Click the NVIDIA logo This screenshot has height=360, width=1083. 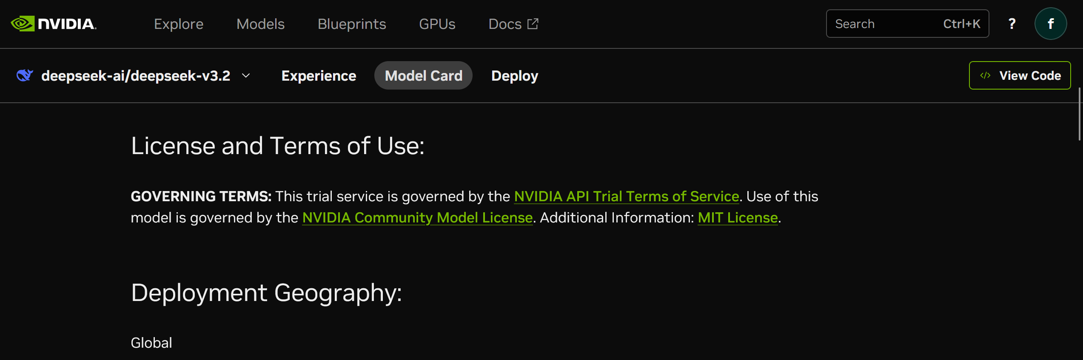point(54,24)
